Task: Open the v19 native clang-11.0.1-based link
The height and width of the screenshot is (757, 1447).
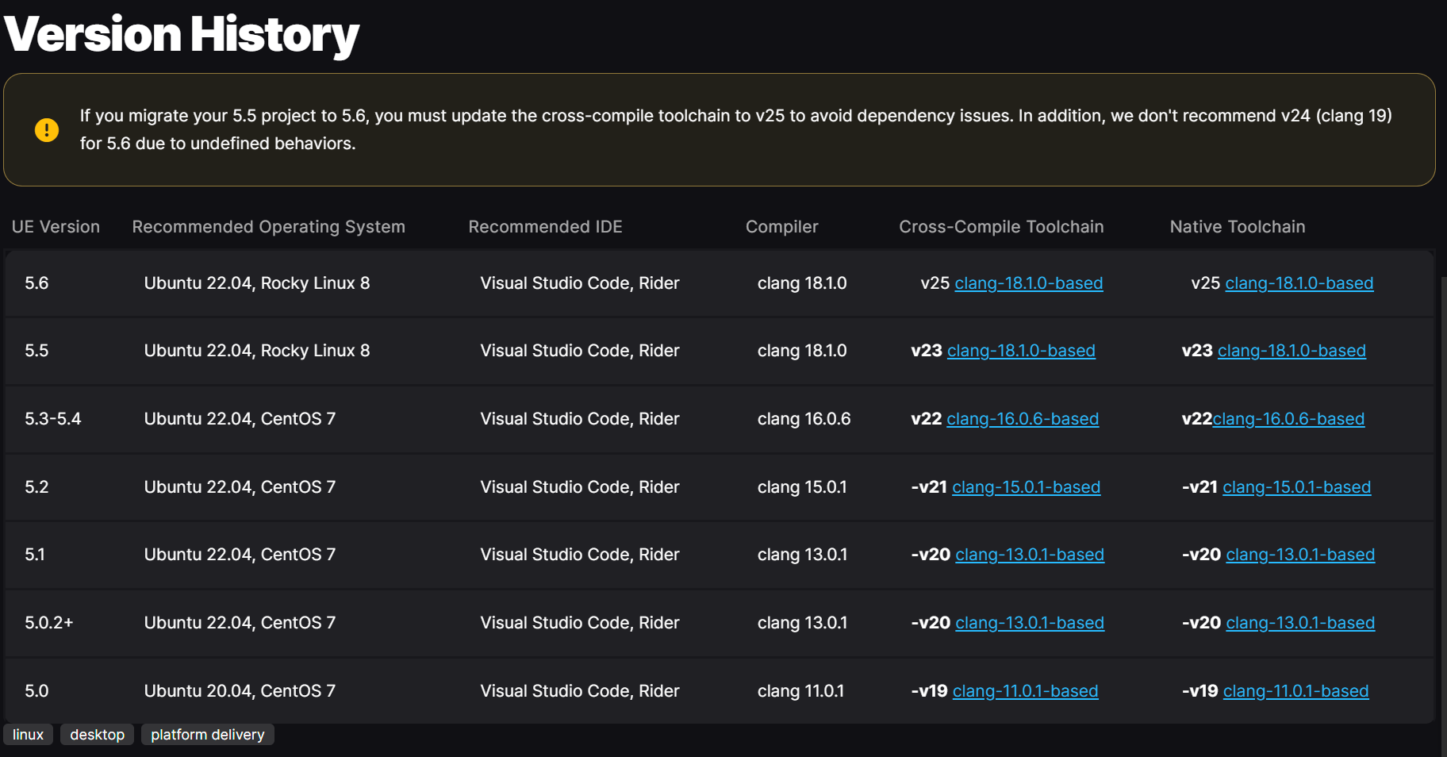Action: (1295, 691)
